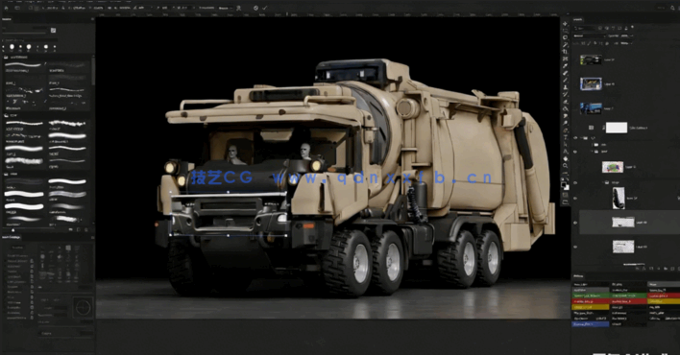The height and width of the screenshot is (355, 680).
Task: Open the layer filter kind dropdown
Action: click(x=584, y=28)
